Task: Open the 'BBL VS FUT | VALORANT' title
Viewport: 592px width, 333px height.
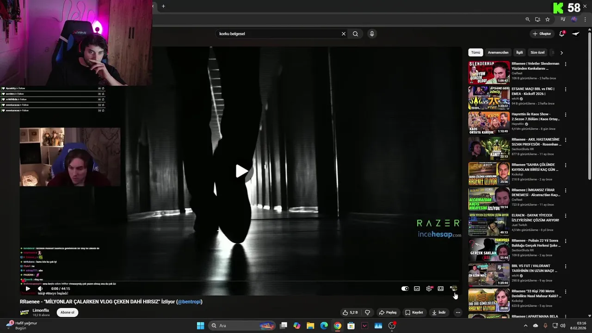Action: tap(535, 268)
